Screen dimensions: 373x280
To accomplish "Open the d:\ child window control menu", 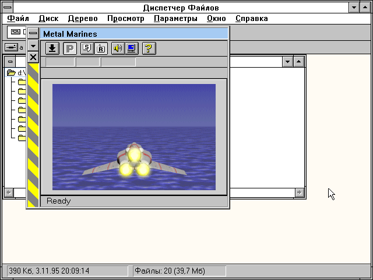I will click(10, 62).
